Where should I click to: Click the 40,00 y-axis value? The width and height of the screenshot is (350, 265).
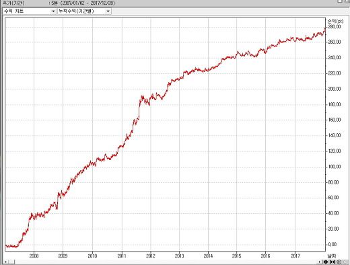click(x=333, y=213)
